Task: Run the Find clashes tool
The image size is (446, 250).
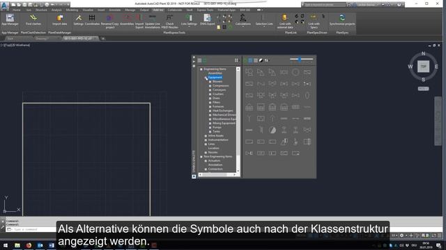Action: coord(33,20)
